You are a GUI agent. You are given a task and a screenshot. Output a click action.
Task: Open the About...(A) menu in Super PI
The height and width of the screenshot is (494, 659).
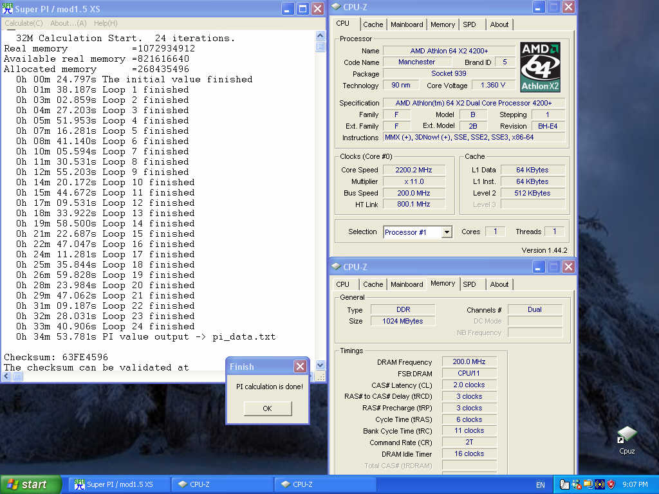68,23
